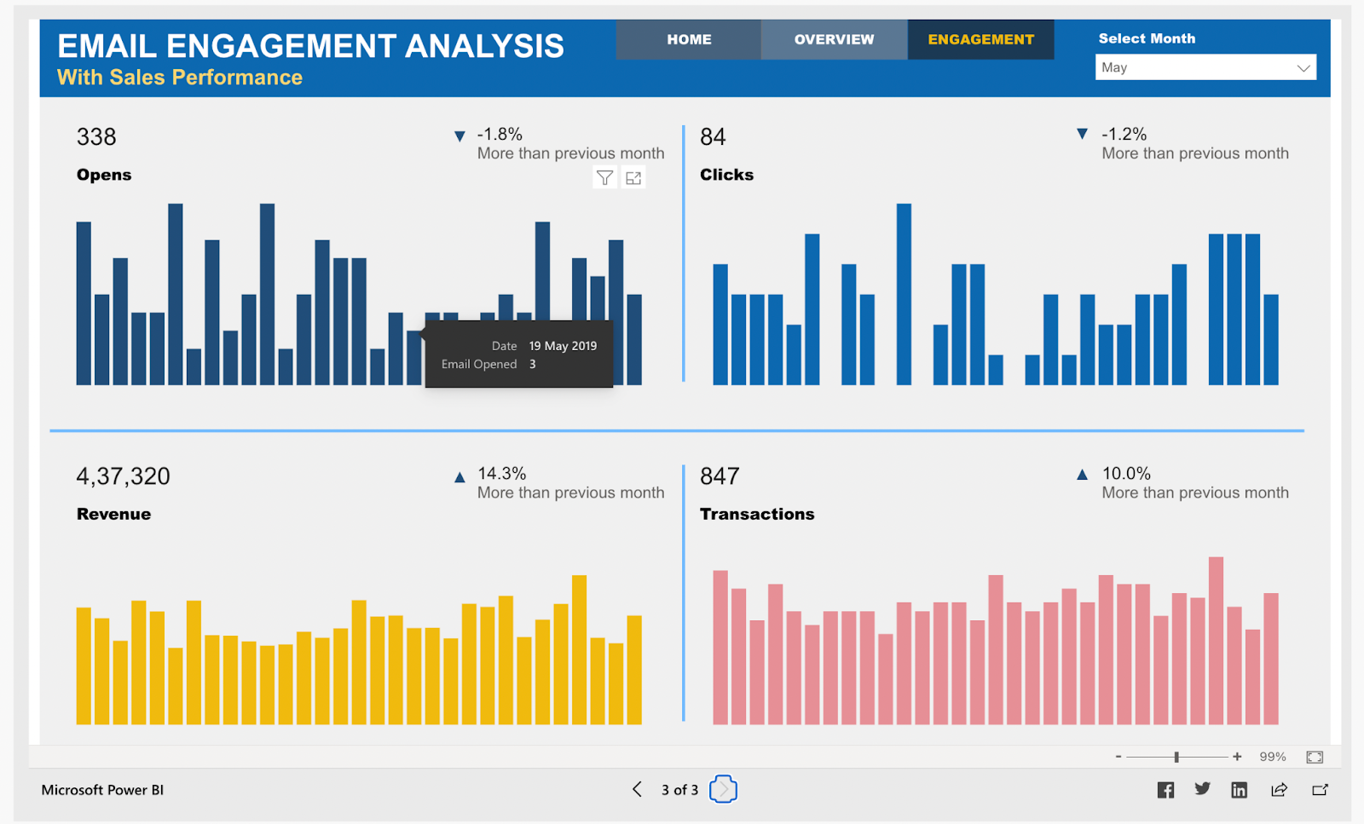Open focus mode for the Opens visual
The height and width of the screenshot is (824, 1364).
[633, 177]
